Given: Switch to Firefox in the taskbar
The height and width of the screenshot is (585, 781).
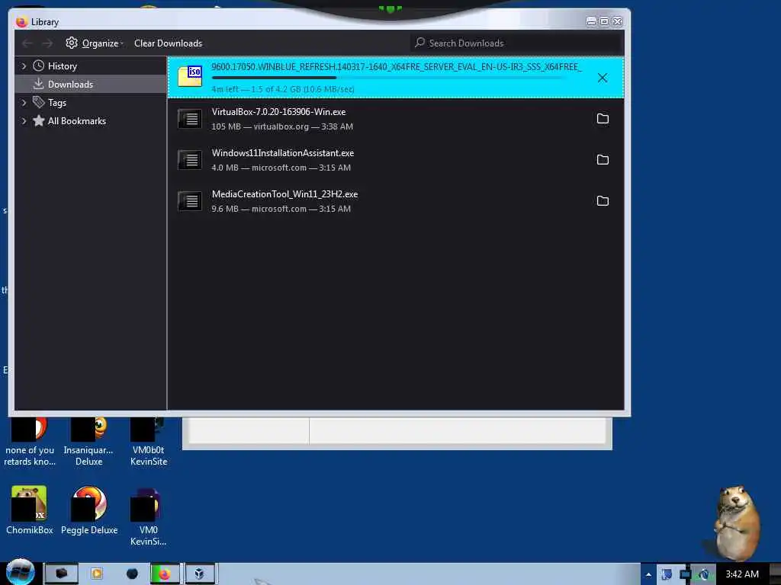Looking at the screenshot, I should [x=165, y=574].
